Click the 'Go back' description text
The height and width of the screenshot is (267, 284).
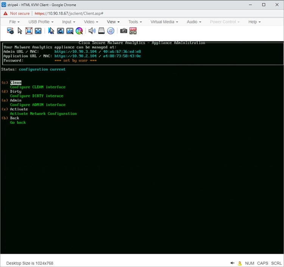click(x=18, y=123)
